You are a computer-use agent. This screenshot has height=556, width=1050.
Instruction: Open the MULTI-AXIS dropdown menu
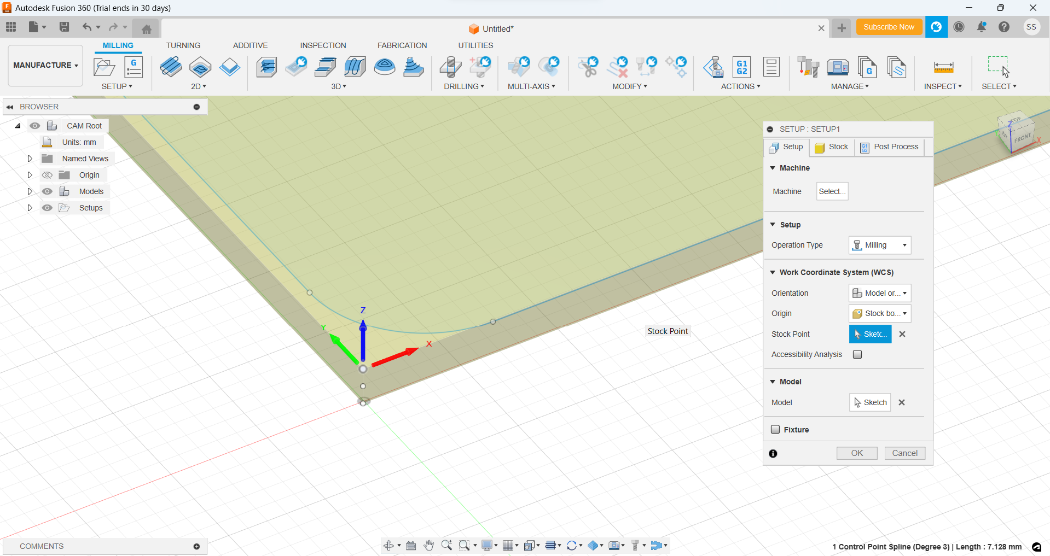point(531,86)
